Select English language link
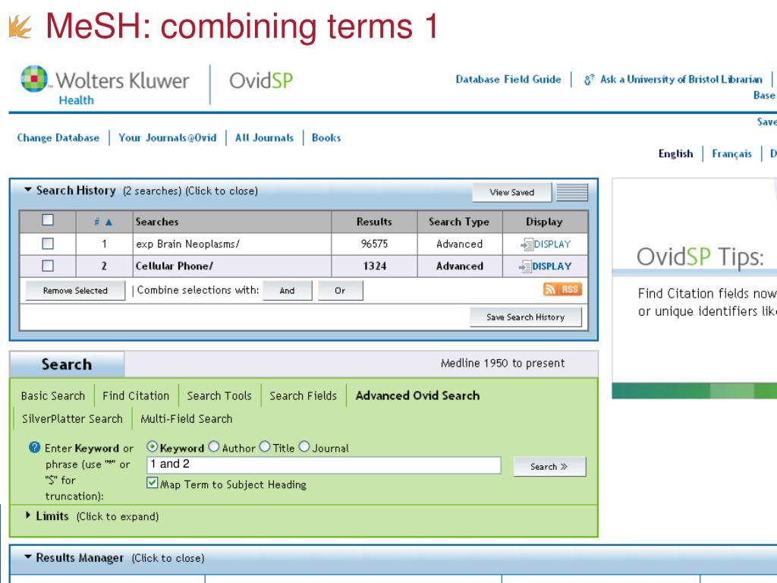The width and height of the screenshot is (777, 583). click(676, 153)
